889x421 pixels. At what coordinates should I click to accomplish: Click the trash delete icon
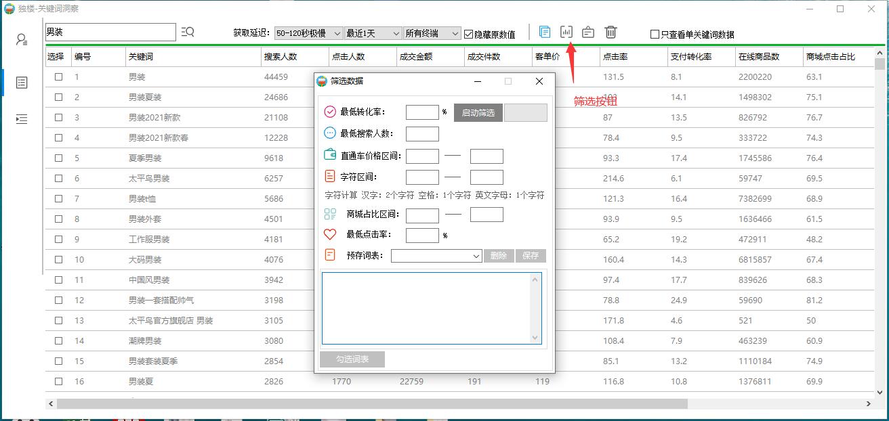tap(611, 31)
